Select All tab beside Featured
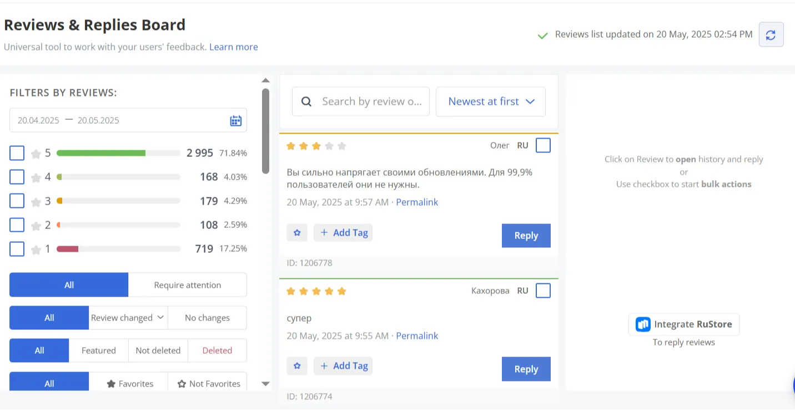The width and height of the screenshot is (795, 412). pyautogui.click(x=39, y=350)
